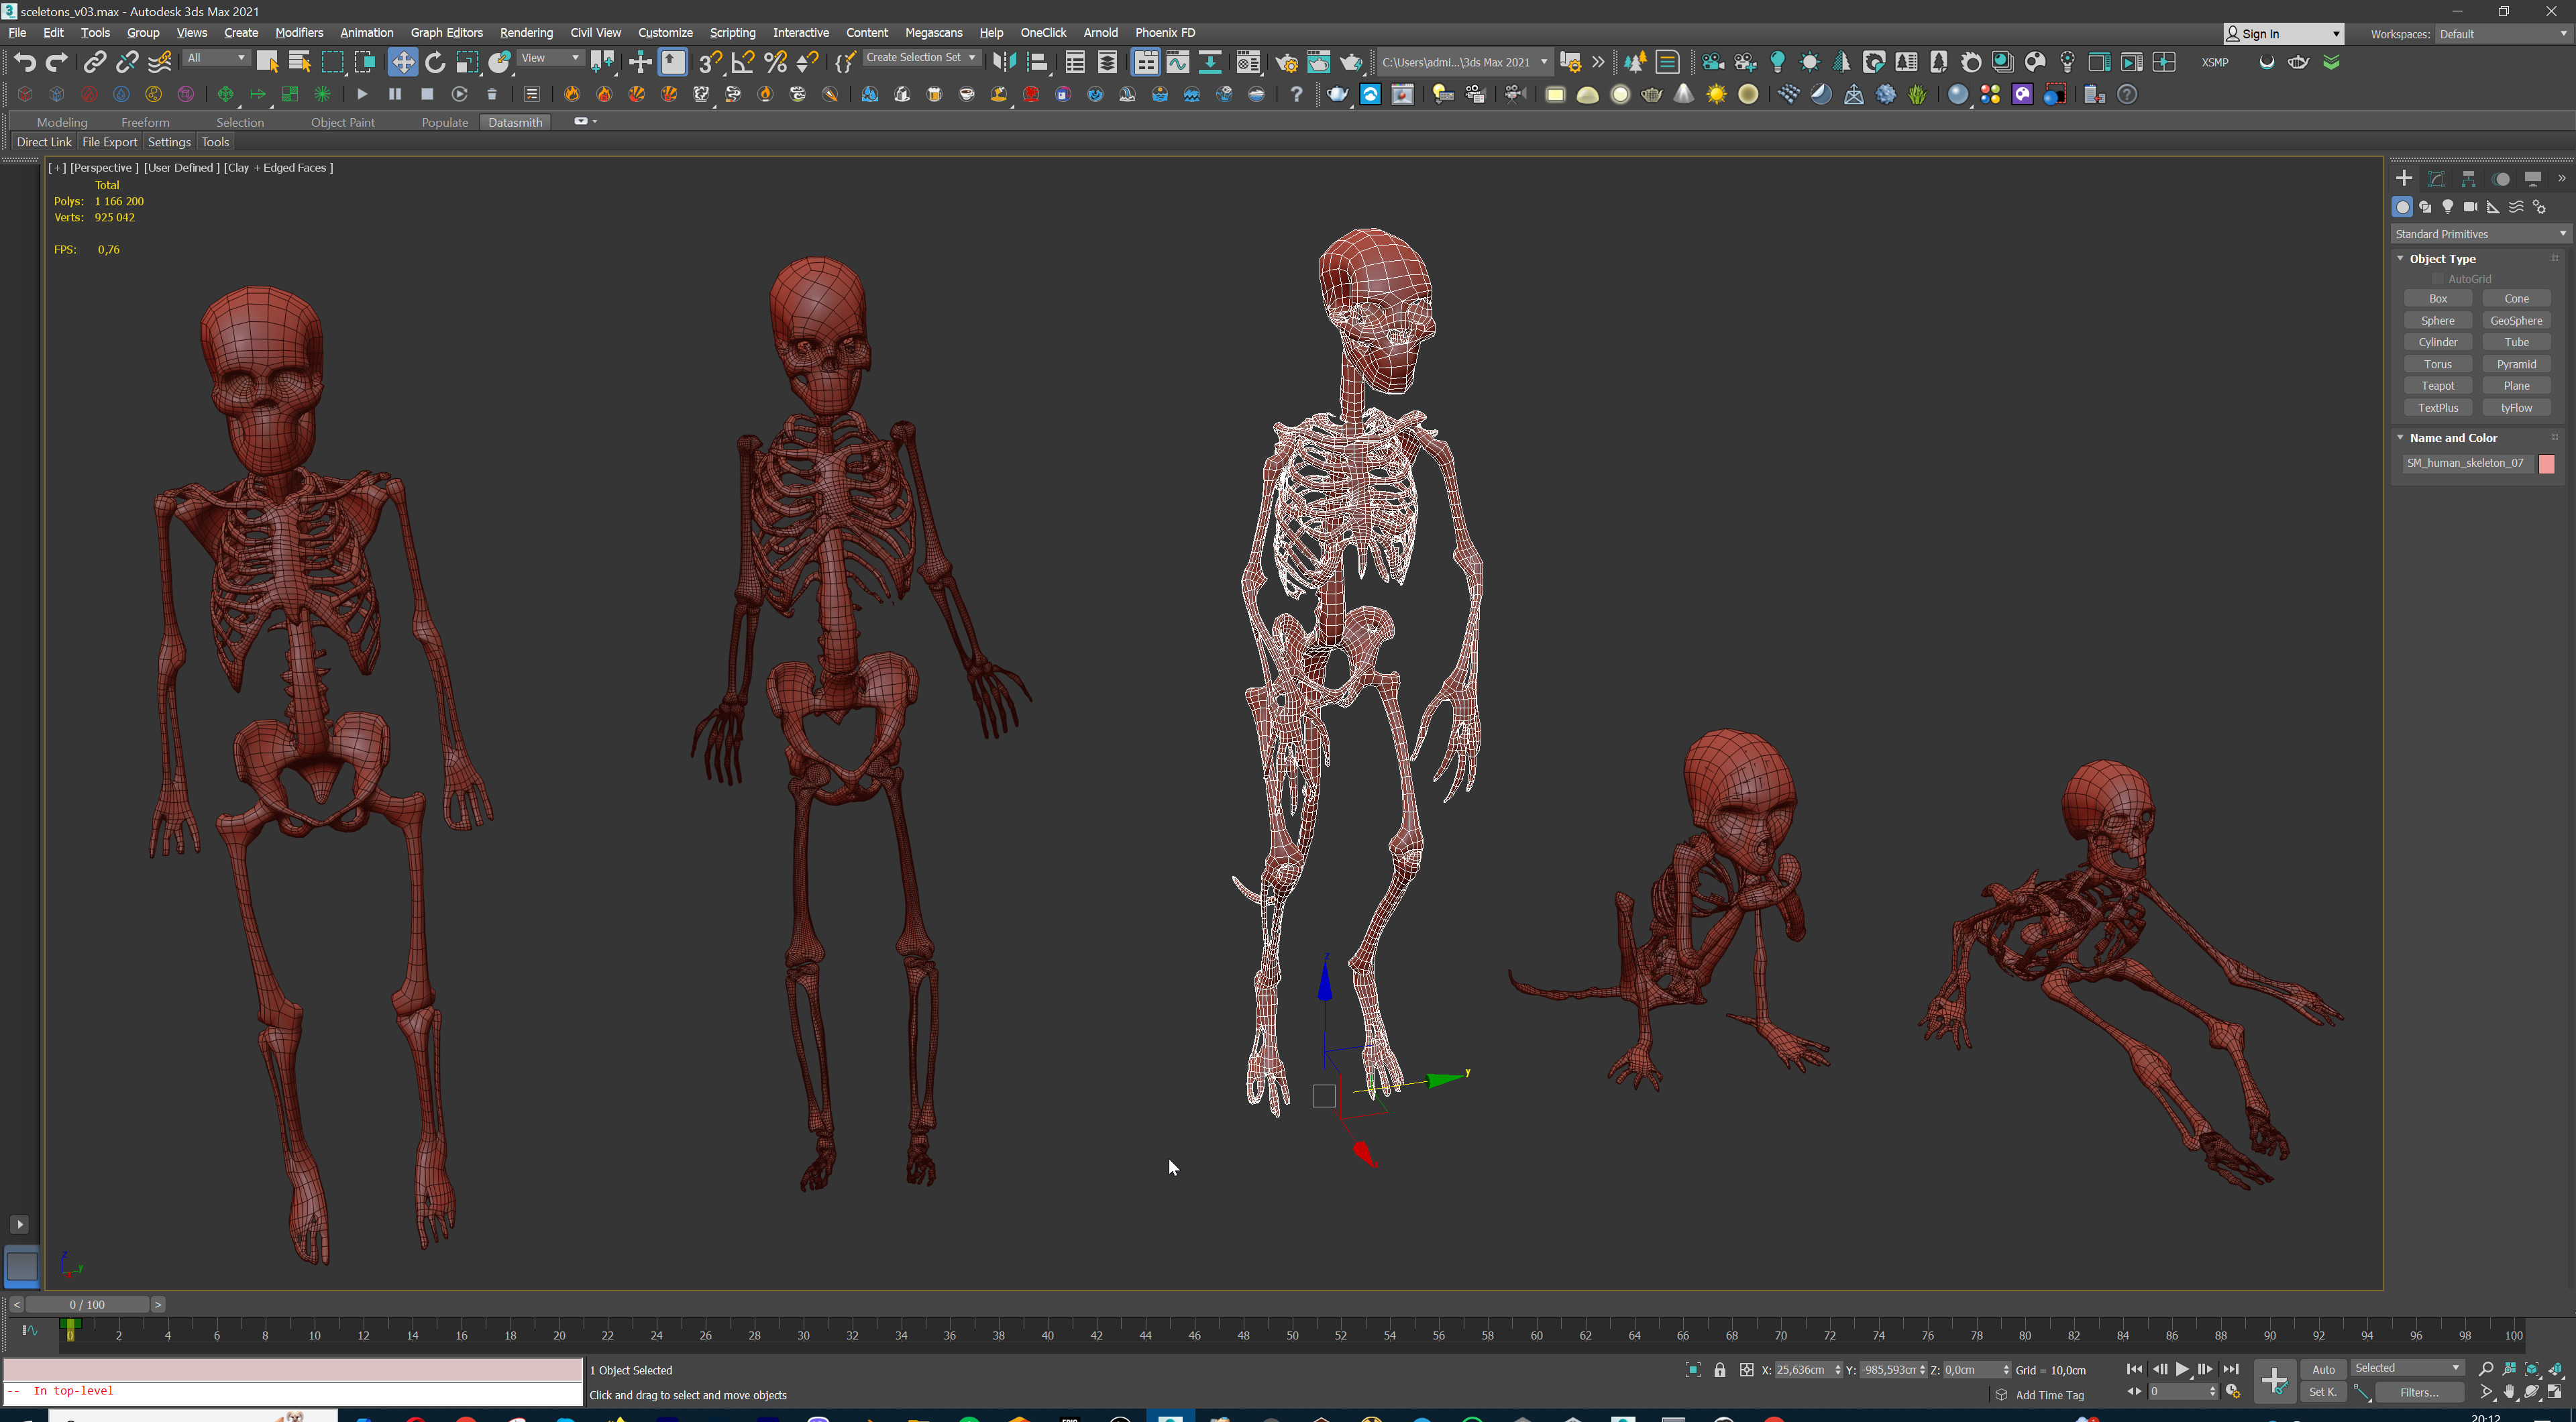The image size is (2576, 1422).
Task: Toggle Auto key mode
Action: pyautogui.click(x=2323, y=1369)
